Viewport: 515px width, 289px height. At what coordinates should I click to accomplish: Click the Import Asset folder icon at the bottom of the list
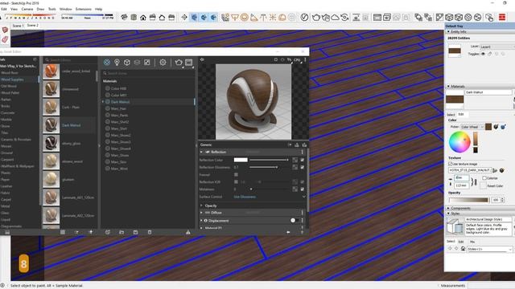tap(122, 232)
